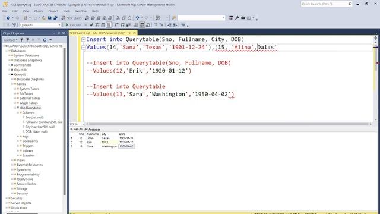Open the Undo history dropdown arrow
This screenshot has width=380, height=214.
(142, 18)
